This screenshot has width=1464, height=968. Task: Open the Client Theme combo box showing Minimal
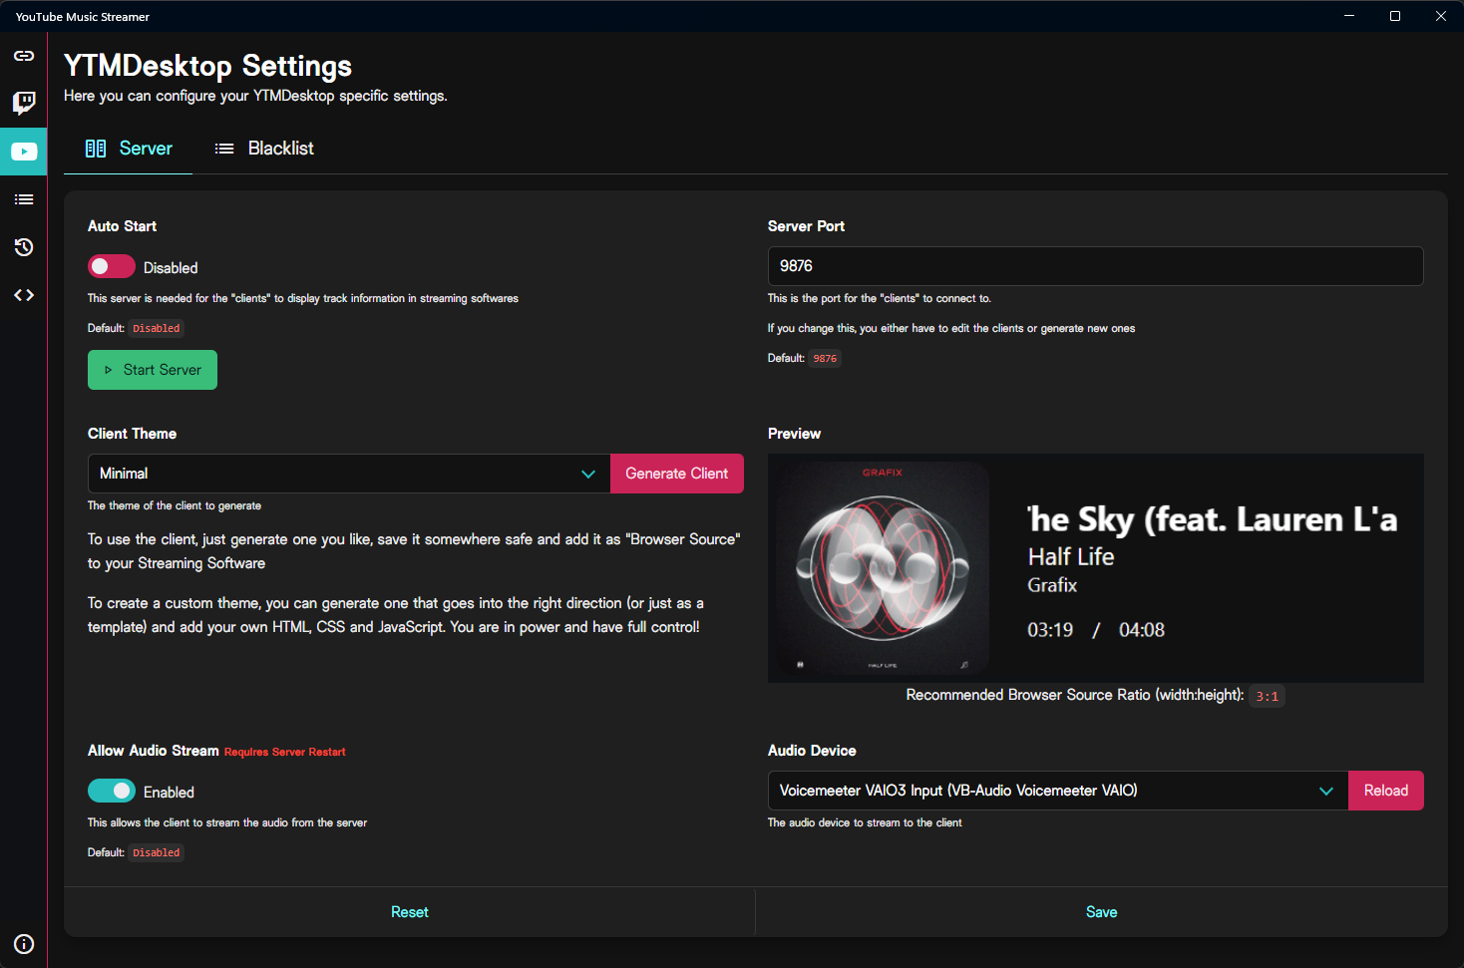pos(349,474)
